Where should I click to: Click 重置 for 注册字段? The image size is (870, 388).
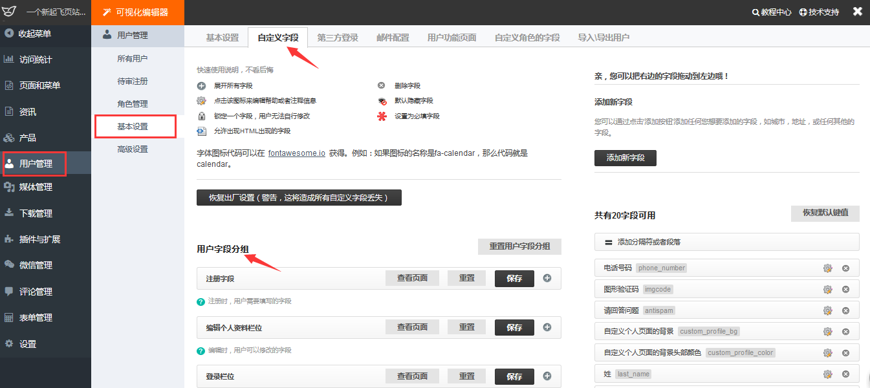click(x=467, y=278)
